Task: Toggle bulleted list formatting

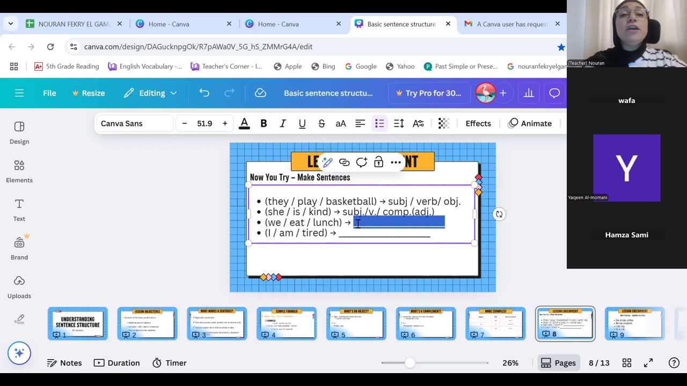Action: tap(379, 123)
